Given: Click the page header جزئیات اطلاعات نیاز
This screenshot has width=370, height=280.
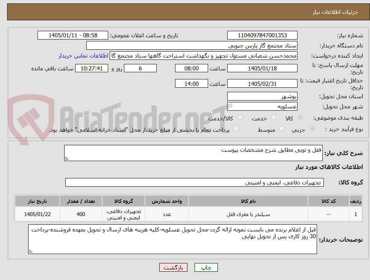Looking at the screenshot, I should point(335,12).
